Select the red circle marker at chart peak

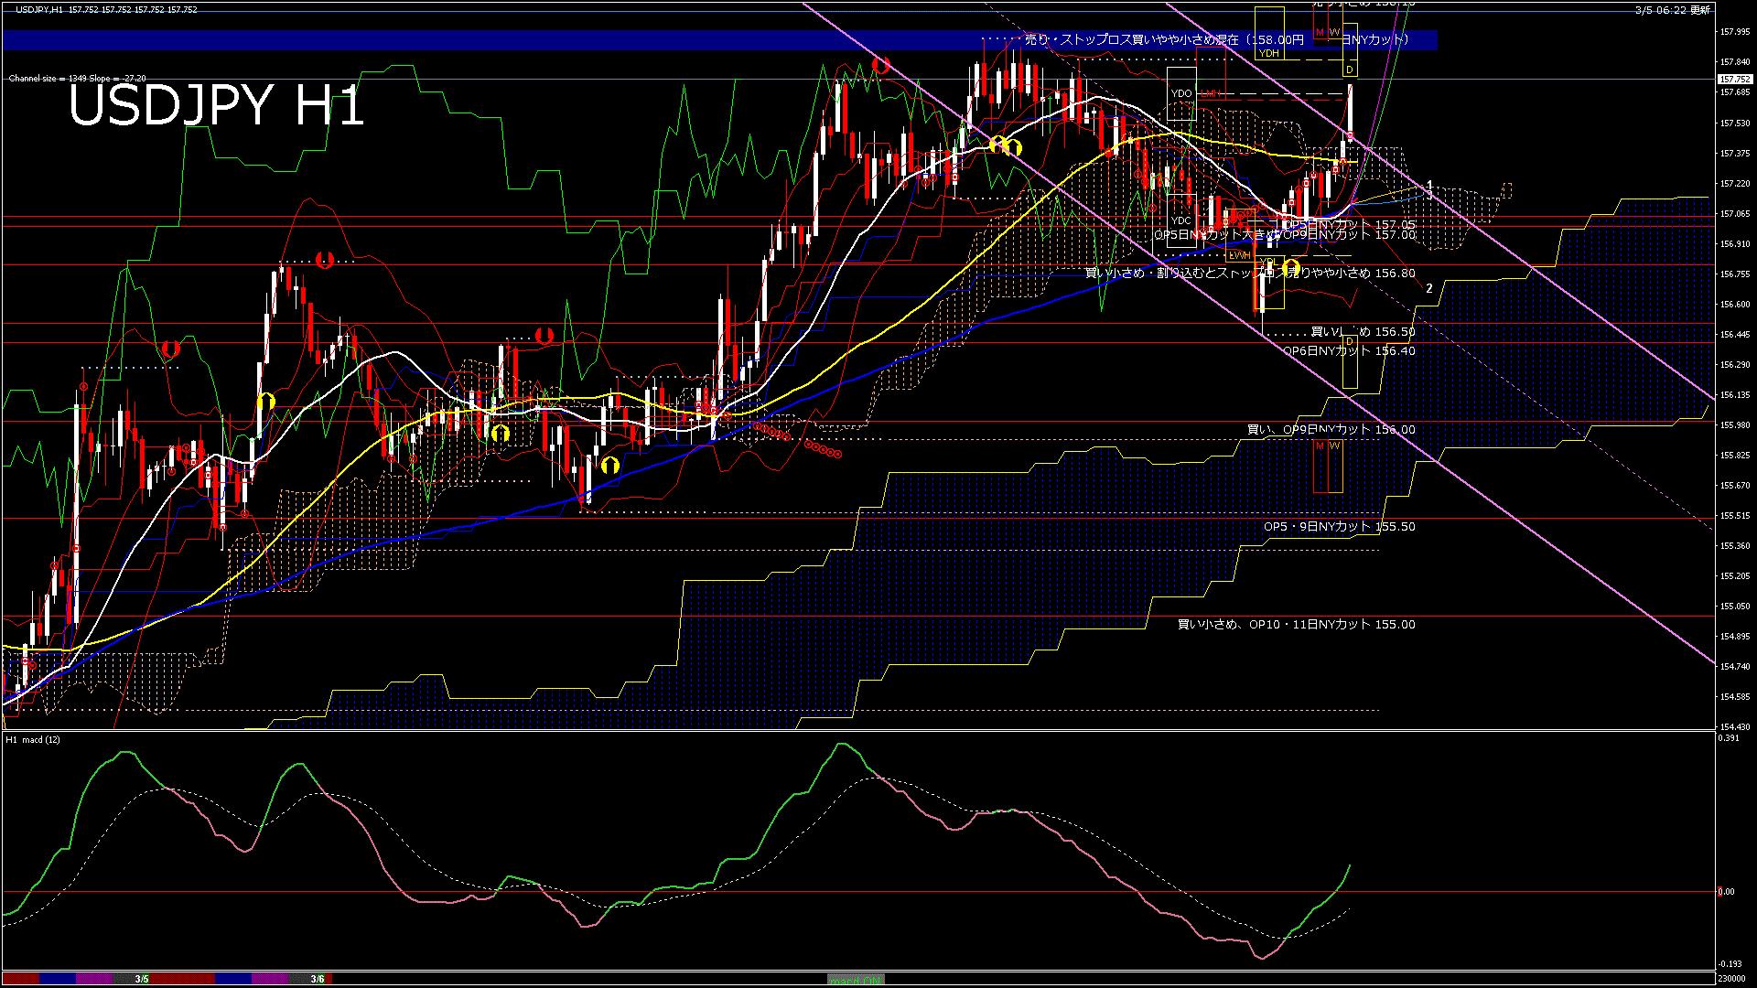coord(881,65)
